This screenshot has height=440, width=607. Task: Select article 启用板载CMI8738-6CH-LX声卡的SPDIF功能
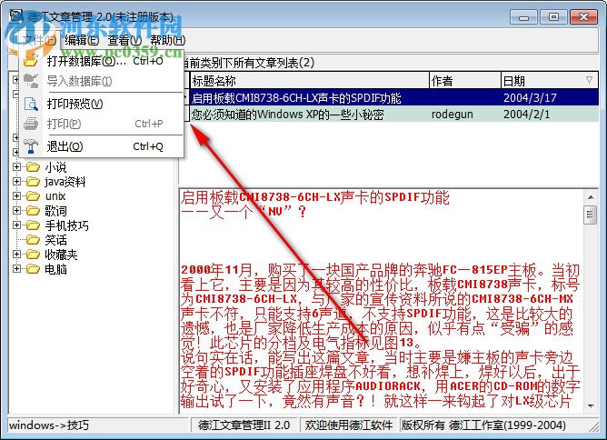point(296,98)
